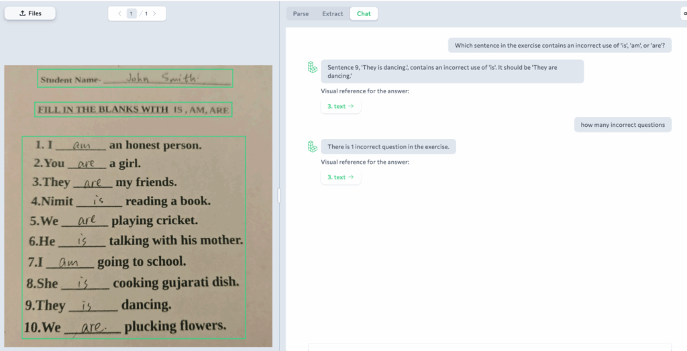Click the partially visible icon at top-right edge
Viewport: 687px width, 351px height.
tap(684, 13)
